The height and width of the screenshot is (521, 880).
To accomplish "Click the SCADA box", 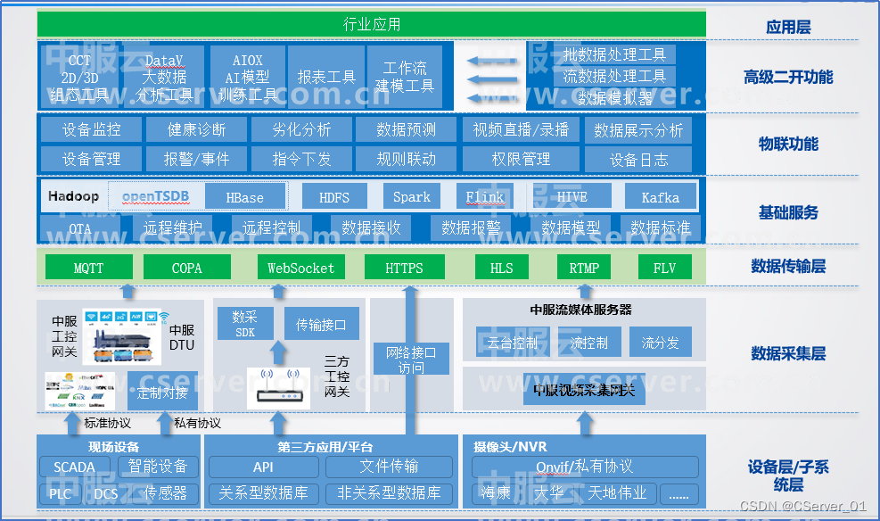I will [74, 467].
